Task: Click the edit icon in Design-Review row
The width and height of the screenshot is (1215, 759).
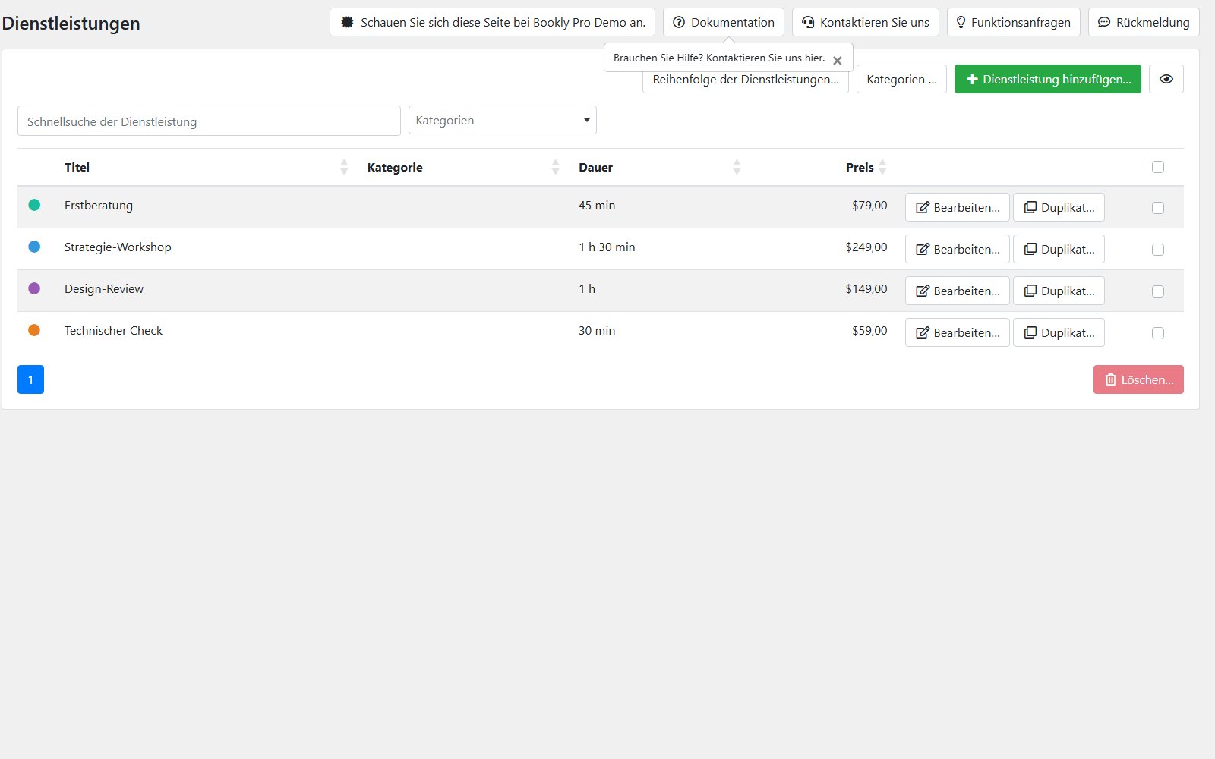Action: coord(922,291)
